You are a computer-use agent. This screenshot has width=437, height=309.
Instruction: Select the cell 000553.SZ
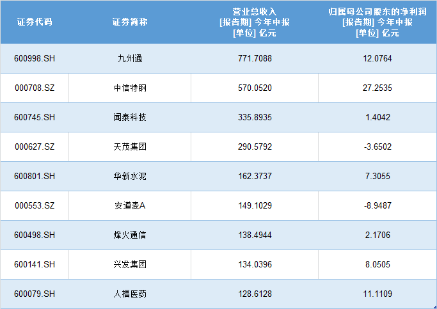pyautogui.click(x=35, y=205)
